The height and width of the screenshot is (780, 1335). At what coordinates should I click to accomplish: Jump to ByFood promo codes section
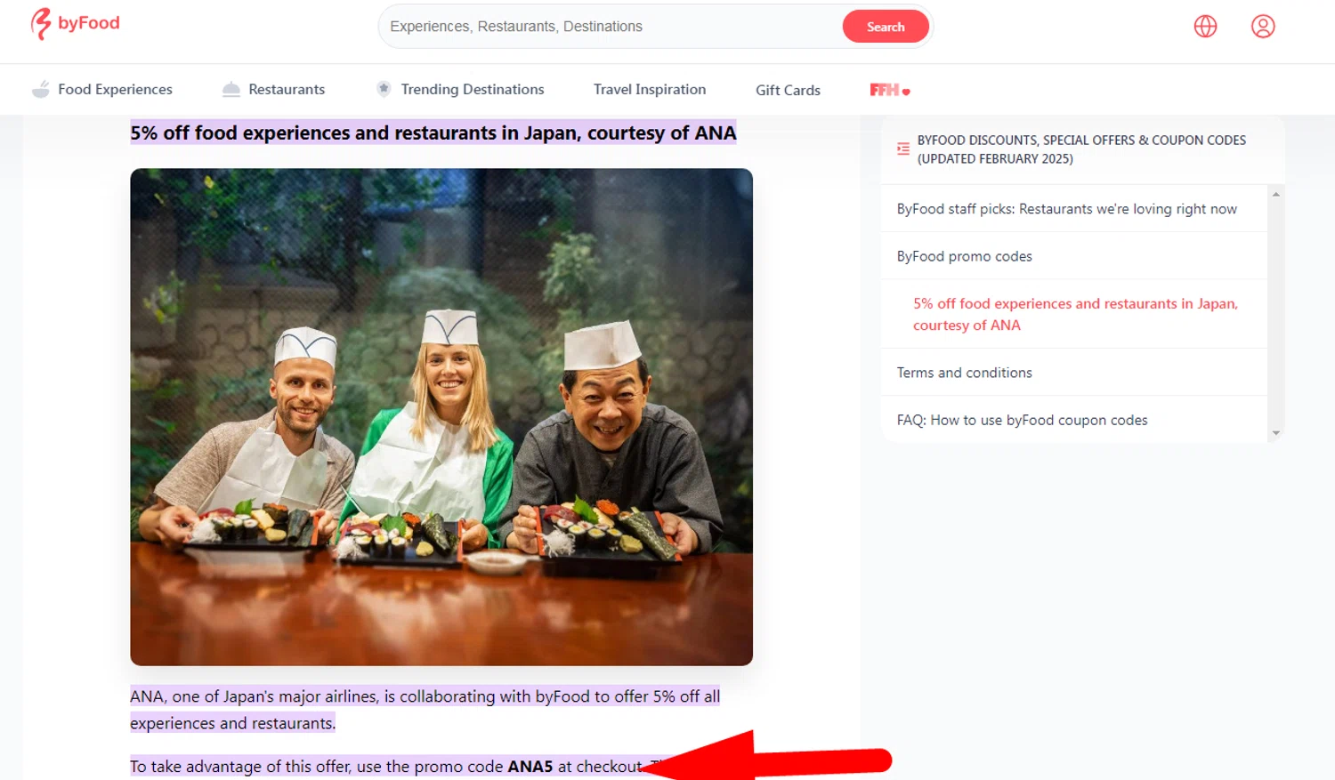pyautogui.click(x=965, y=256)
